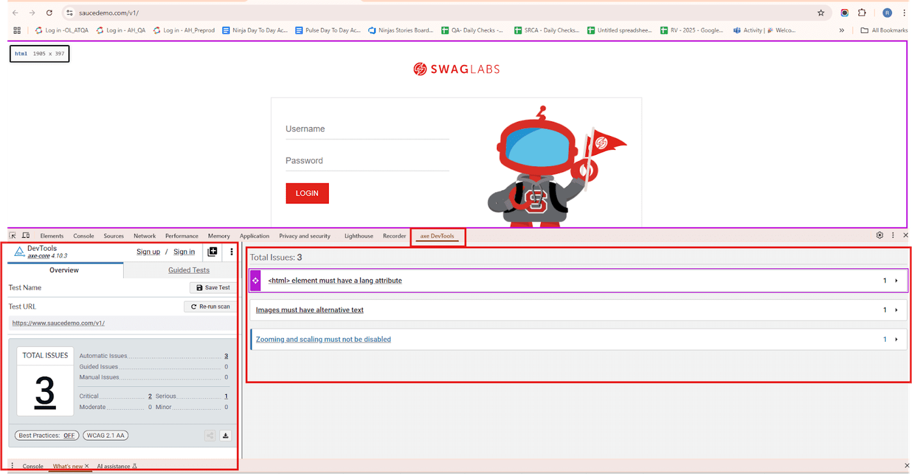Image resolution: width=912 pixels, height=474 pixels.
Task: Click the Critical issues count 2
Action: [150, 396]
